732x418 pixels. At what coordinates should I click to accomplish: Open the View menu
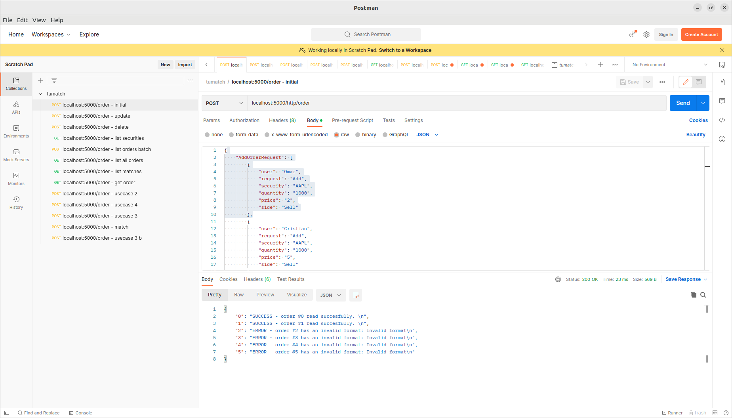39,20
